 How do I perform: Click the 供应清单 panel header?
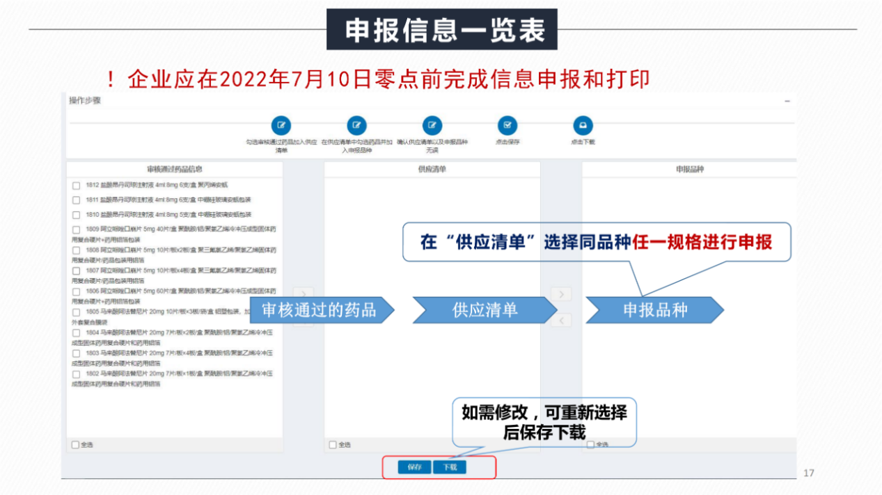pyautogui.click(x=432, y=169)
